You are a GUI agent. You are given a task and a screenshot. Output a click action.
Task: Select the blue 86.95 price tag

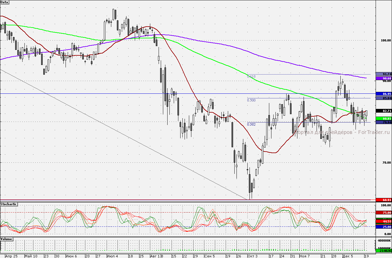point(383,93)
